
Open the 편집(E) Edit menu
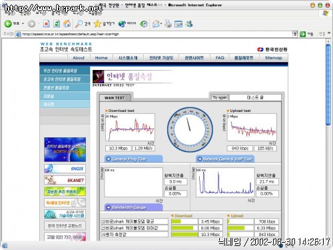[25, 13]
